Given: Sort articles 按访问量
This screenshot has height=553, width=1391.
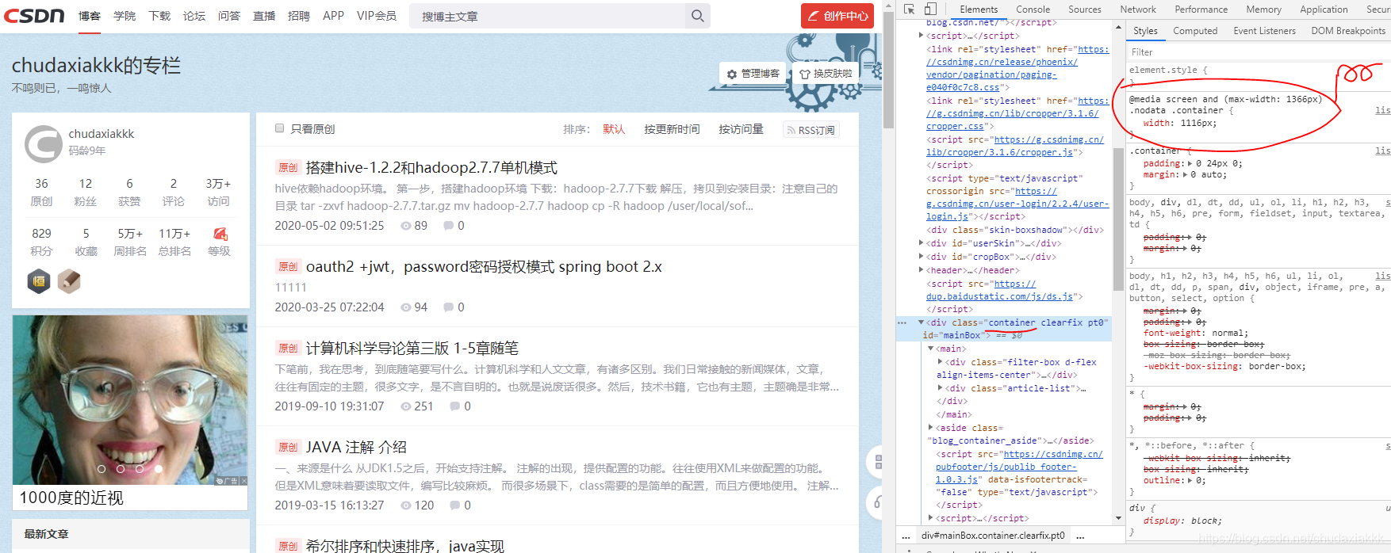Looking at the screenshot, I should [741, 129].
